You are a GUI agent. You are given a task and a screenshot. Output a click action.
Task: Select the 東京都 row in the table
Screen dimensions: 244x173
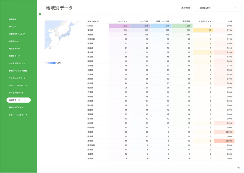point(90,31)
